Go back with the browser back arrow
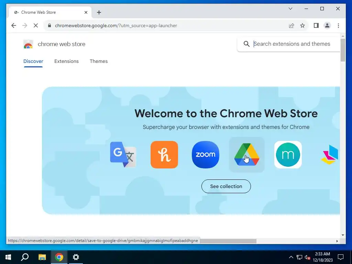 click(x=14, y=25)
